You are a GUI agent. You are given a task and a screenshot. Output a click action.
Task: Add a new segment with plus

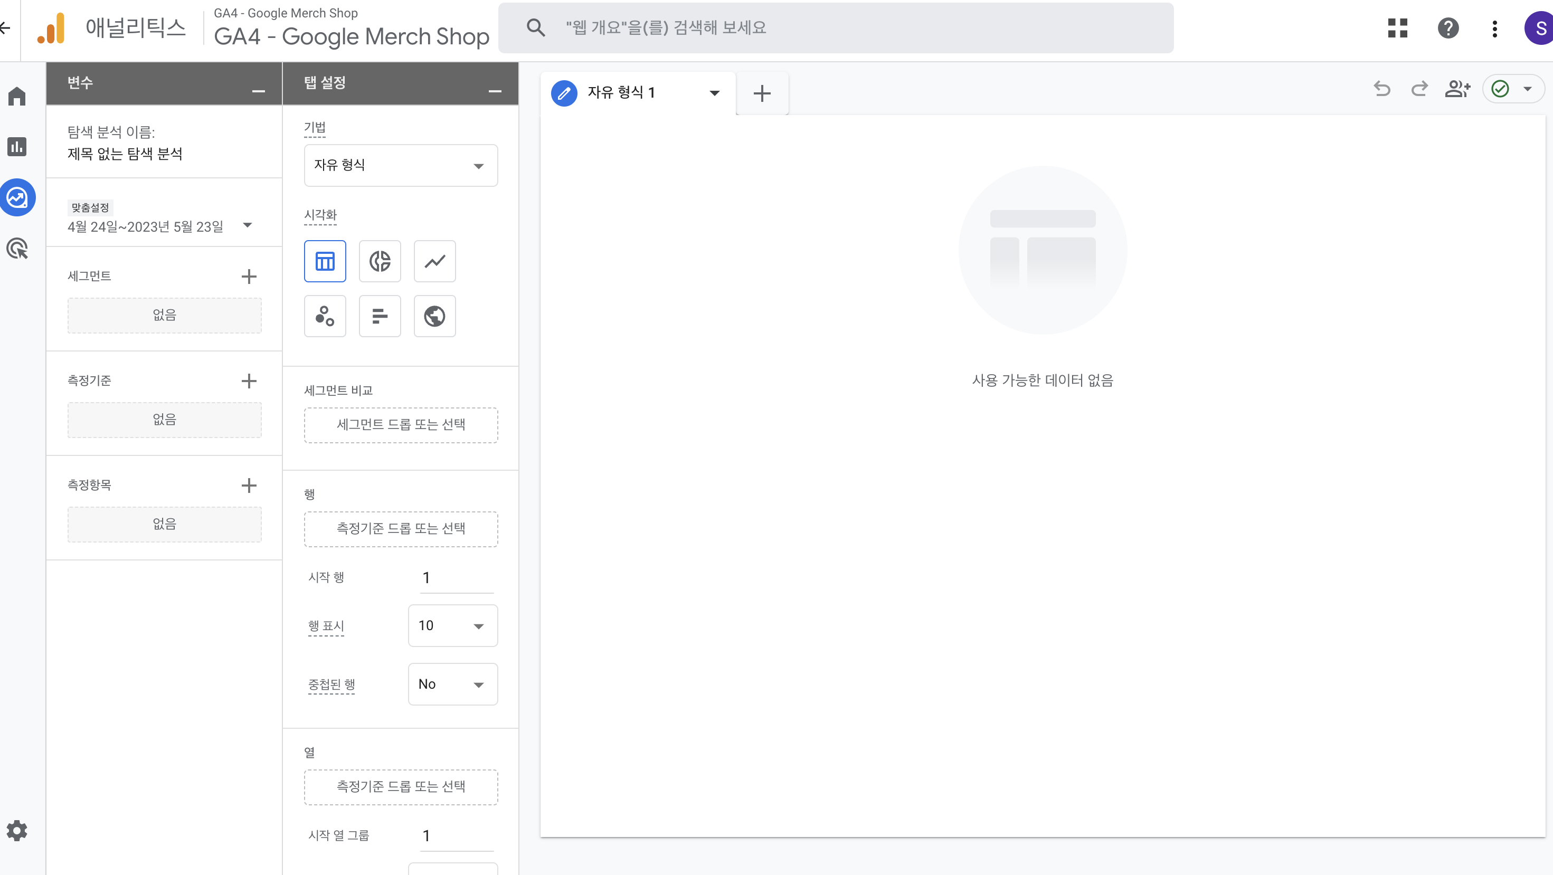click(x=249, y=277)
